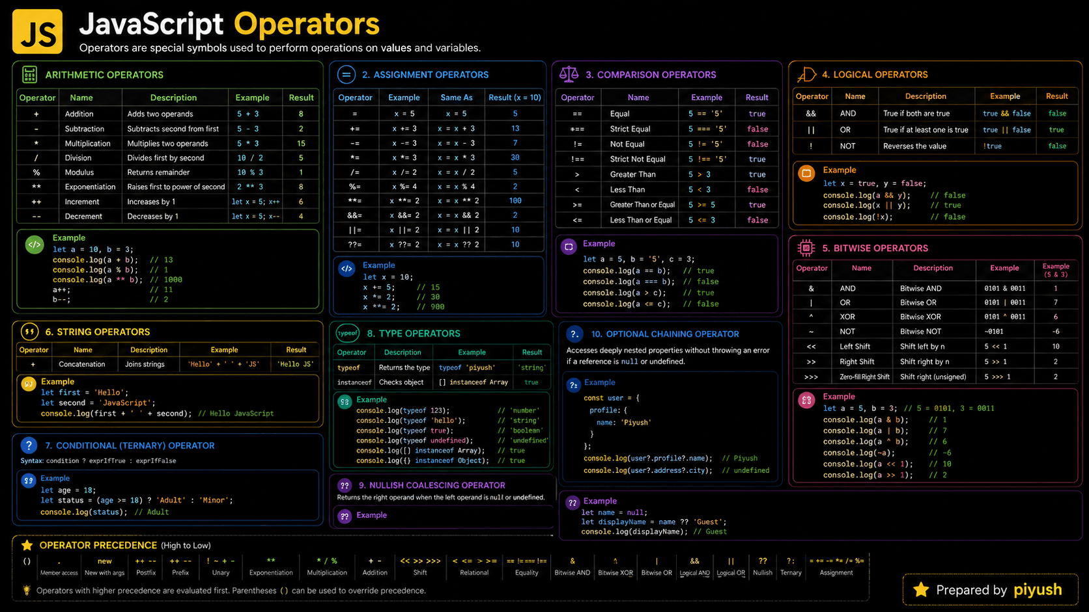Click the equals-sign icon beside Assignment Operators

346,75
